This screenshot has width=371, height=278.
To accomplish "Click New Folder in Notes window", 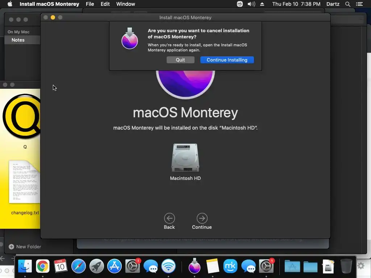I will 25,247.
